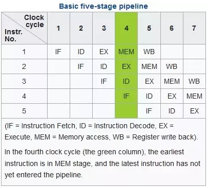Click the WB cell in cycle 7 column
Image resolution: width=208 pixels, height=188 pixels.
(194, 81)
